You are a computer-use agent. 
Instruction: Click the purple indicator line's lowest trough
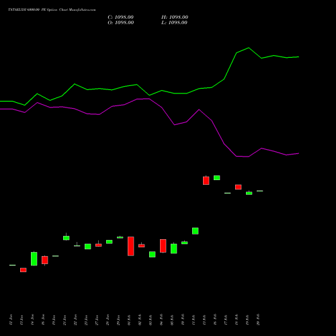click(248, 157)
